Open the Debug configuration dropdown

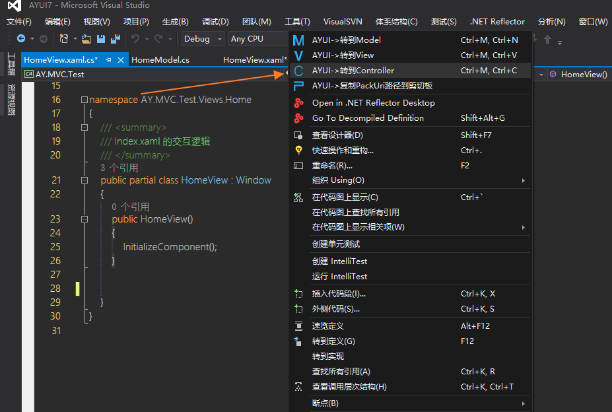tap(203, 39)
